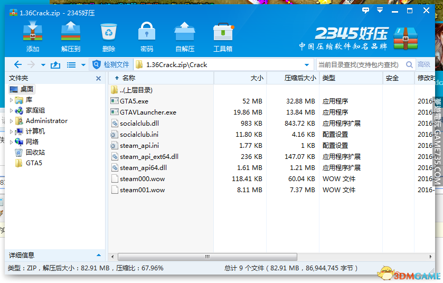Click the 检测文件 button

coord(111,65)
